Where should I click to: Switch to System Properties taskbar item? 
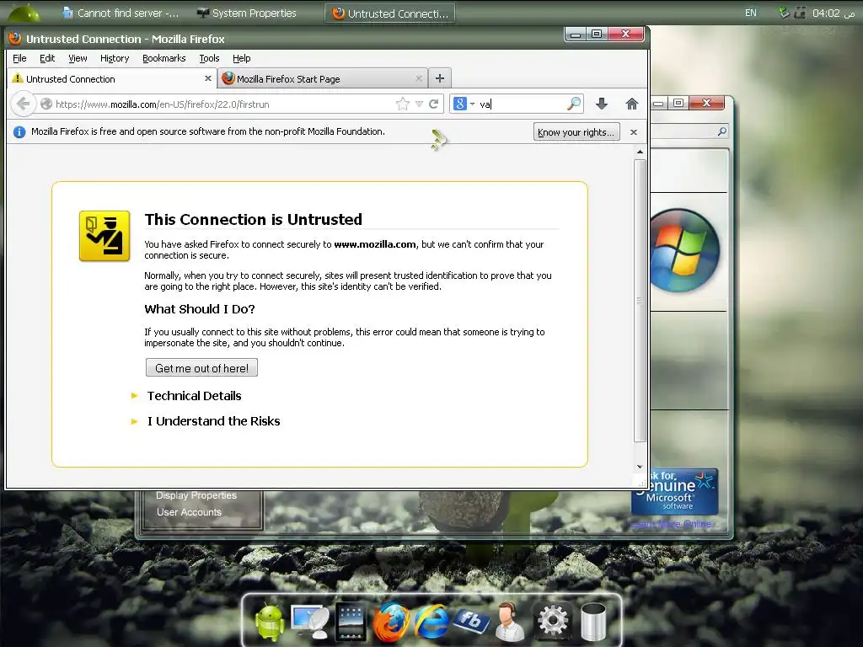tap(247, 13)
